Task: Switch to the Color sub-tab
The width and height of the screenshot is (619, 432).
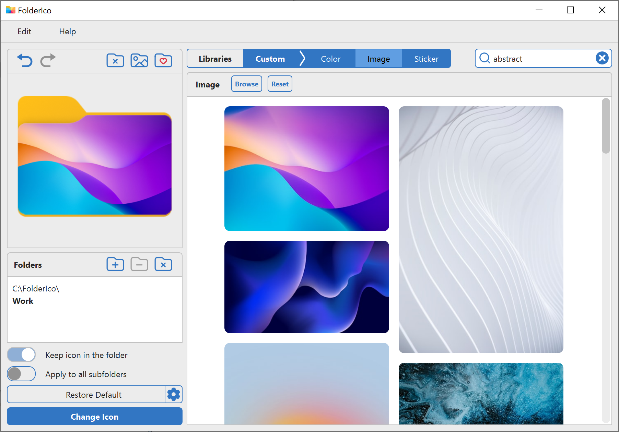Action: (x=331, y=59)
